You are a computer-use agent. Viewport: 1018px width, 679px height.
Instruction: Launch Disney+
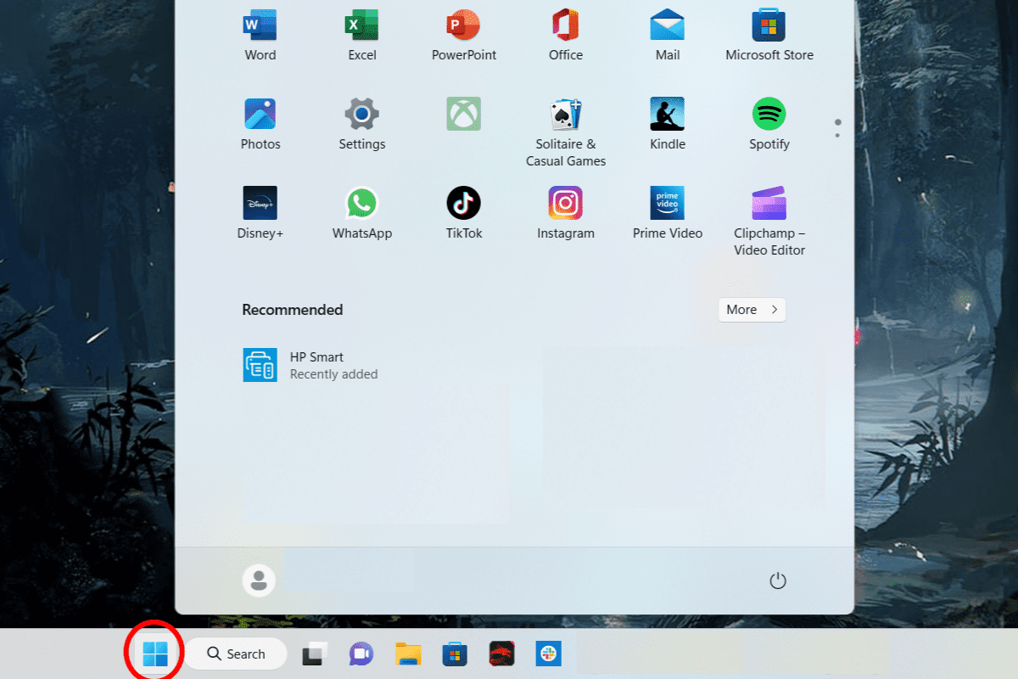point(260,213)
